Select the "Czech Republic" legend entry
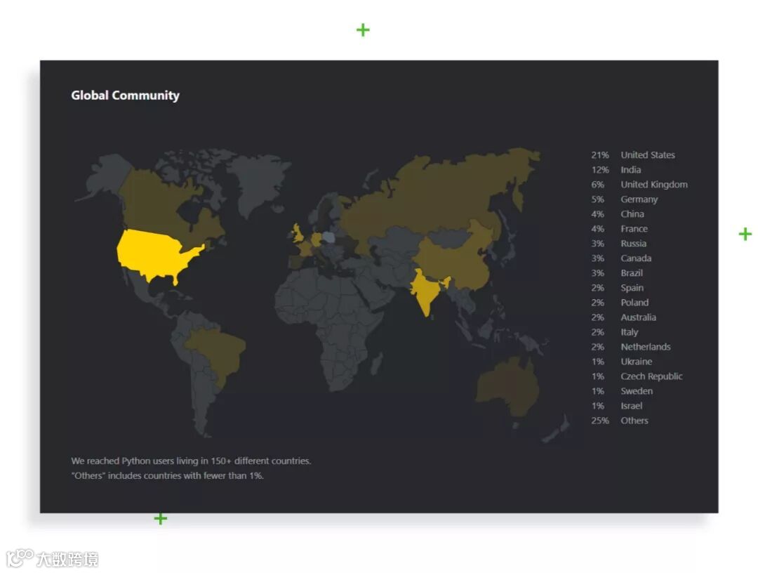Screen dimensions: 758x573 tap(651, 376)
